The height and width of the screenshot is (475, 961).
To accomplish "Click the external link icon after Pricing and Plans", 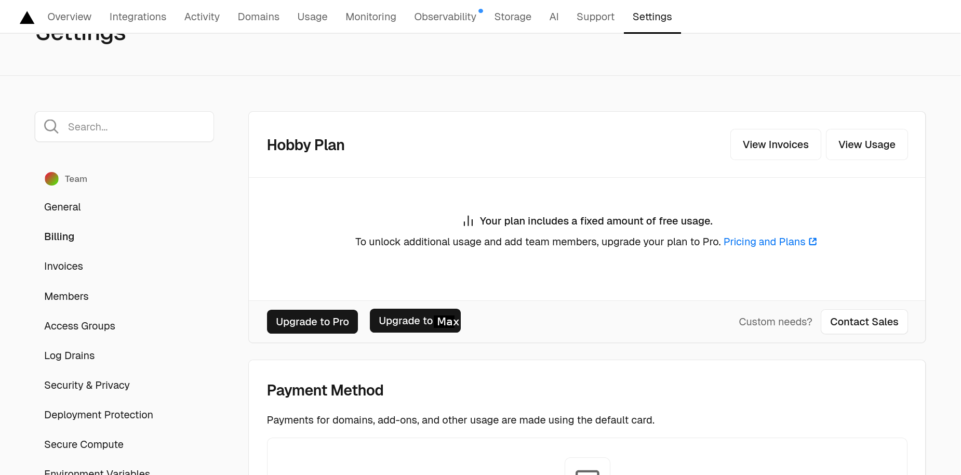I will 813,242.
